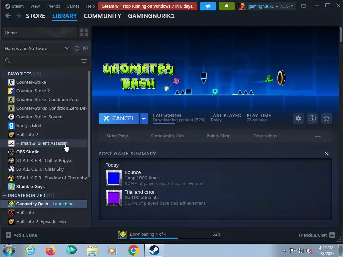The image size is (343, 257).
Task: Open library Home button
Action: point(40,33)
